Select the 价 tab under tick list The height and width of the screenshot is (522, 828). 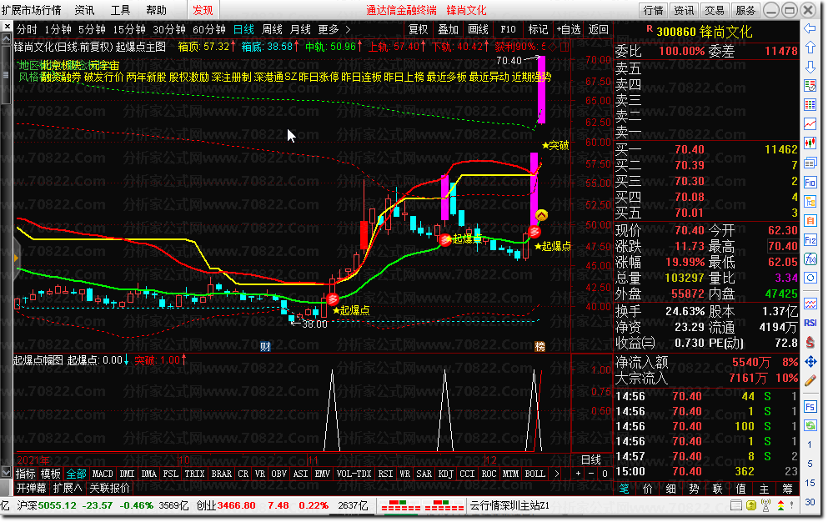[x=648, y=489]
